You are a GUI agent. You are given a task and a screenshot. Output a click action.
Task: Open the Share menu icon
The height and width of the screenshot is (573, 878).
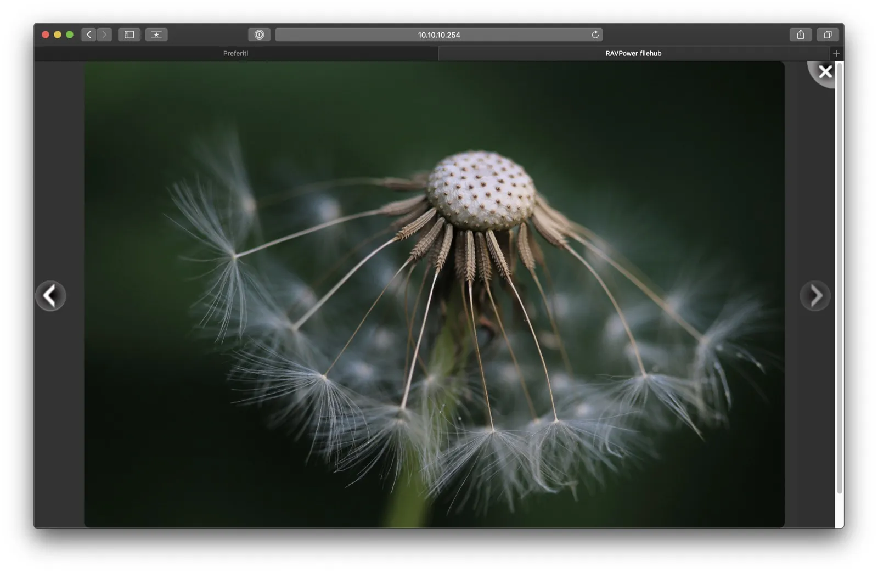point(801,35)
